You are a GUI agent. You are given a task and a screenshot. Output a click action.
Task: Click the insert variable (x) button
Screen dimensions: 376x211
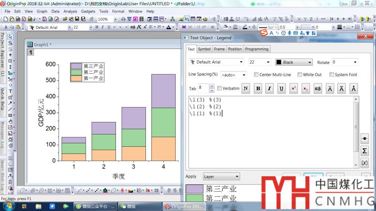pyautogui.click(x=365, y=163)
